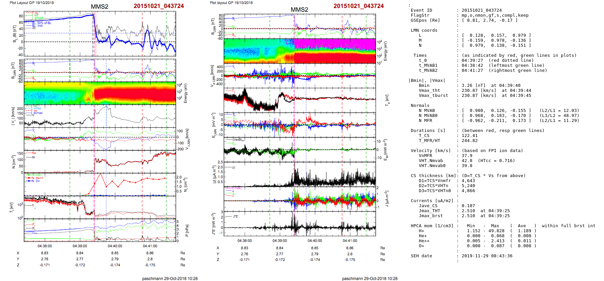Click the left 'paschmann 29-Oct-2018 10:28' footer
The image size is (604, 281).
(x=170, y=278)
